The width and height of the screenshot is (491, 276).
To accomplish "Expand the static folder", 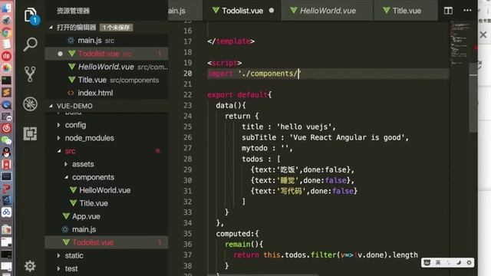I will coord(58,255).
